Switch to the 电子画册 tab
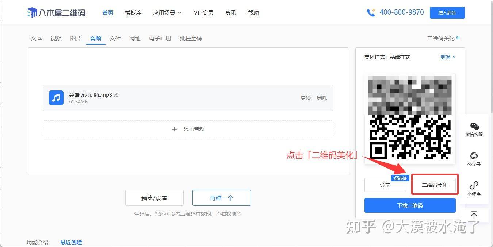 click(160, 38)
